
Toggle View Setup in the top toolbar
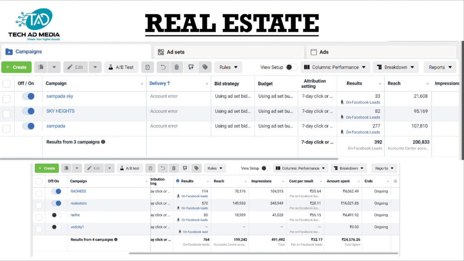pos(291,67)
